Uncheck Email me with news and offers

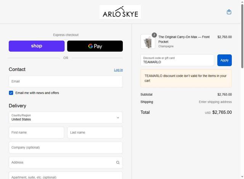pyautogui.click(x=11, y=93)
